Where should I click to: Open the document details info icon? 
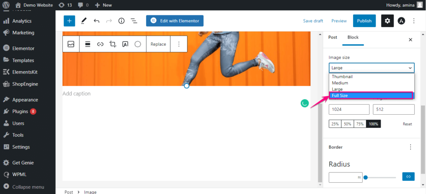click(x=121, y=21)
